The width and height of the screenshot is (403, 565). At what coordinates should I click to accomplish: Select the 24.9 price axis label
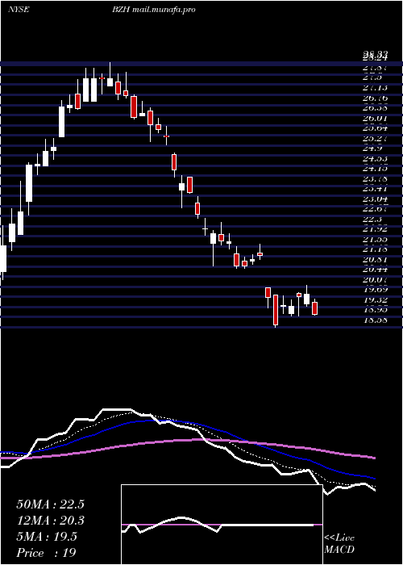372,149
